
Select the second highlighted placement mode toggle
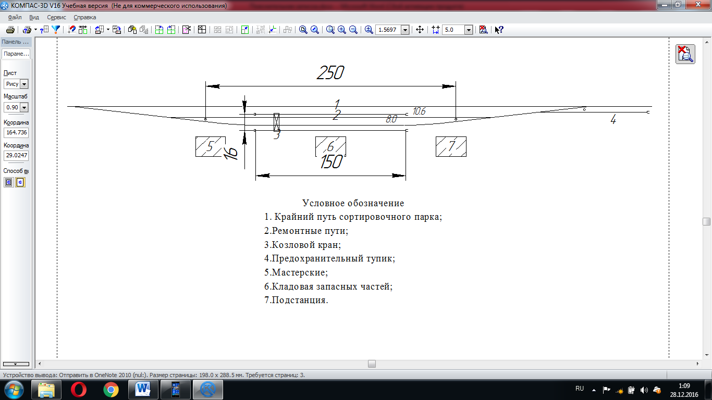point(20,182)
